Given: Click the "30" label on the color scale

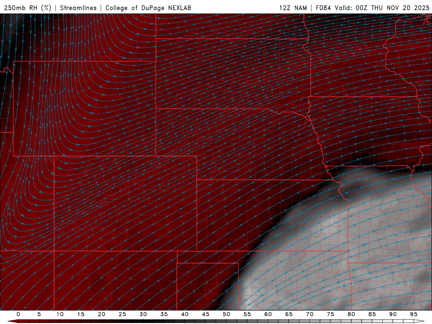Looking at the screenshot, I should (x=143, y=314).
